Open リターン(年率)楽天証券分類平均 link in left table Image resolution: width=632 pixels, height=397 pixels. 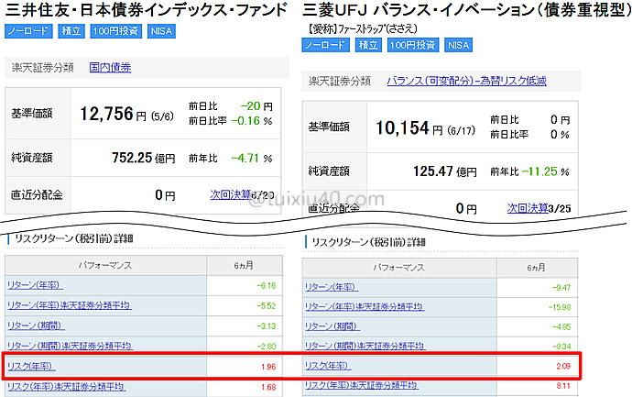coord(70,305)
